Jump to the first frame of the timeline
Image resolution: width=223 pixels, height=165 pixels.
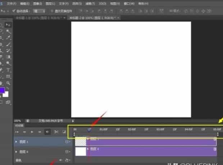(x=17, y=132)
